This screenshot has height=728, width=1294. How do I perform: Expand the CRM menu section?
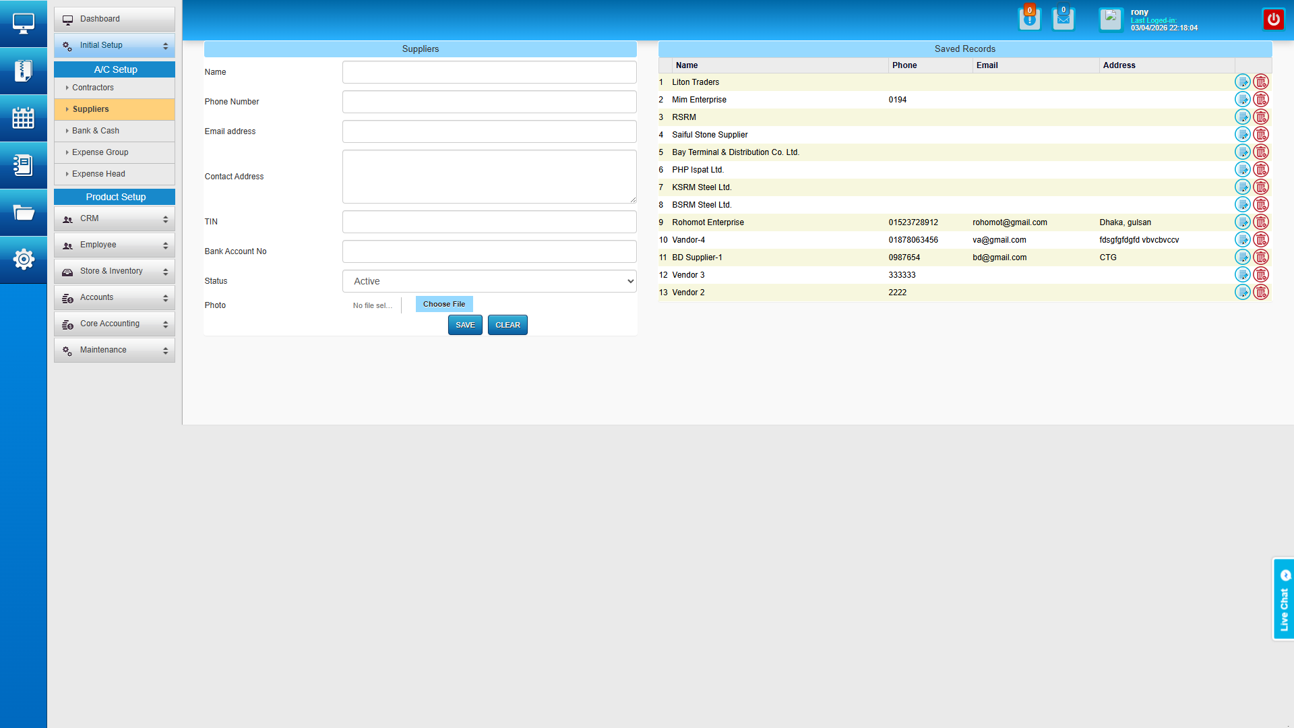pos(115,218)
